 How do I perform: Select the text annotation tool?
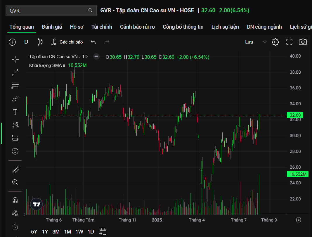(x=15, y=112)
